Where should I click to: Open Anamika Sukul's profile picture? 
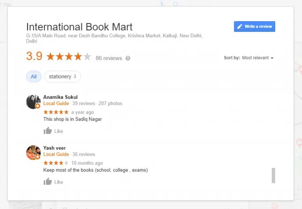[33, 102]
